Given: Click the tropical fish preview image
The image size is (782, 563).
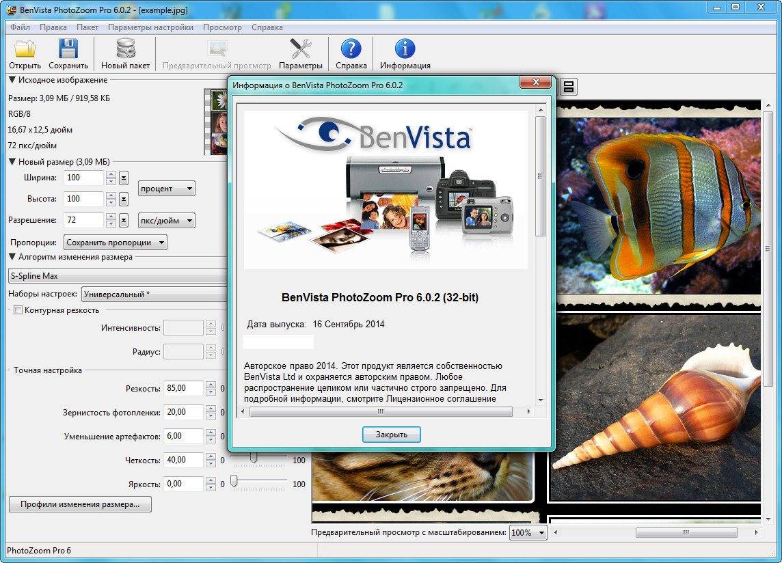Looking at the screenshot, I should 658,206.
